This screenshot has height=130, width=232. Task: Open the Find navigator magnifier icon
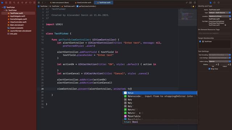point(14,3)
